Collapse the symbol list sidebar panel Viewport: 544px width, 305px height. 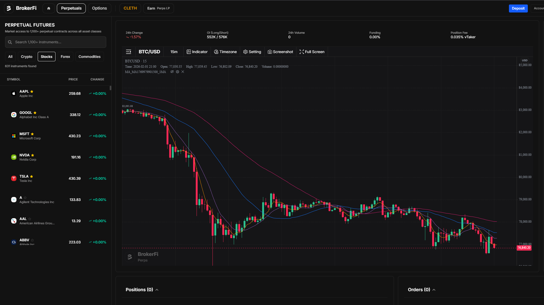click(x=129, y=52)
